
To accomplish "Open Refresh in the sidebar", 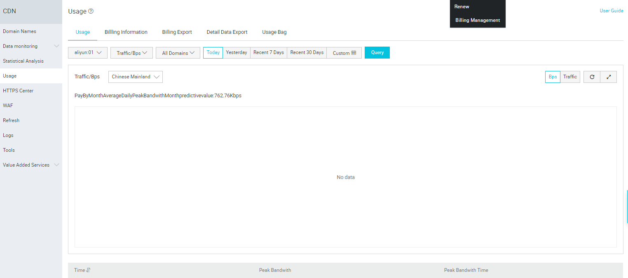I will tap(31, 120).
